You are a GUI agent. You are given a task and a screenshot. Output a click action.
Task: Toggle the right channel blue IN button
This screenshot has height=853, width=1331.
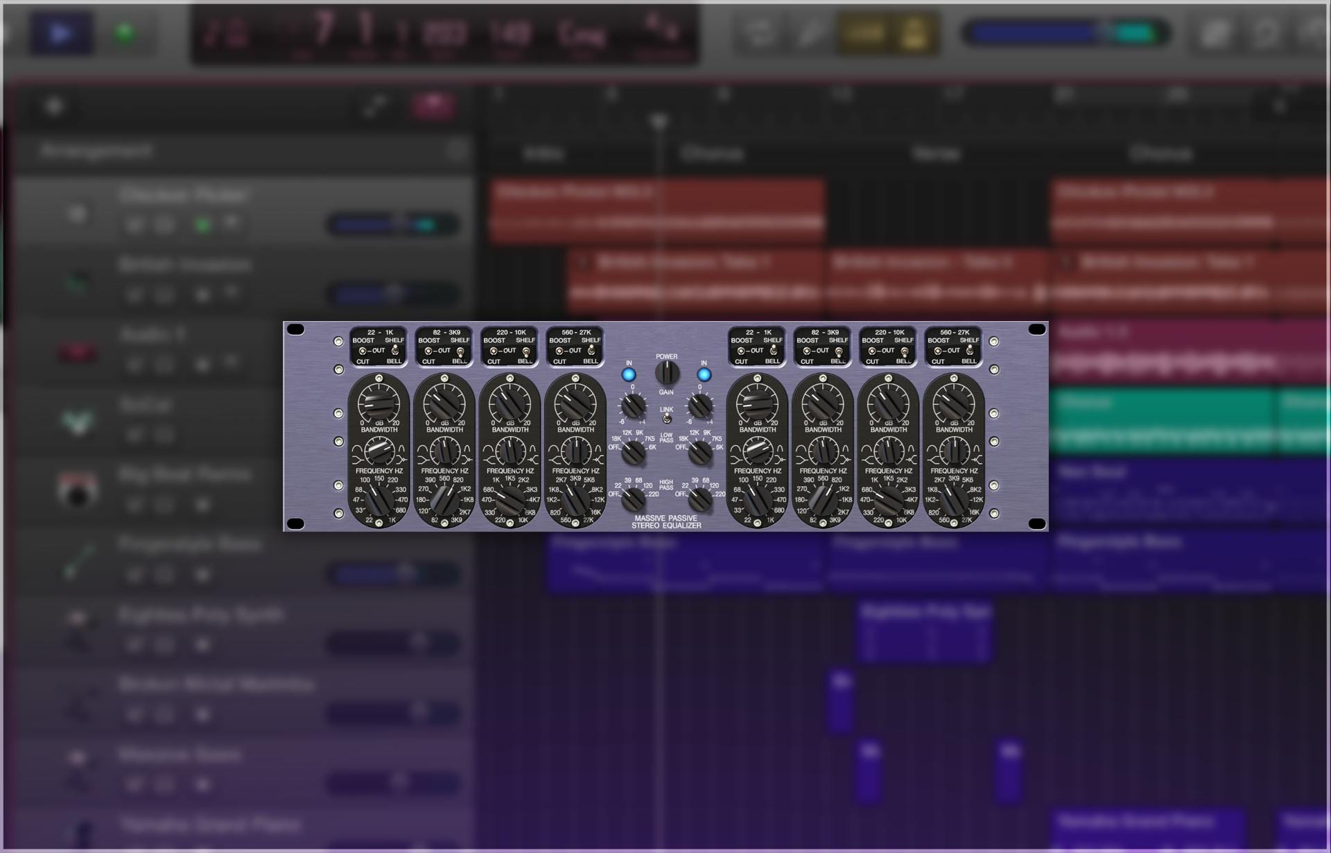pos(704,375)
